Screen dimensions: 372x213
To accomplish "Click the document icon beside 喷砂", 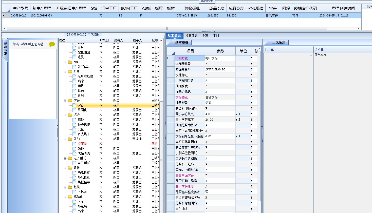I will 74,120.
